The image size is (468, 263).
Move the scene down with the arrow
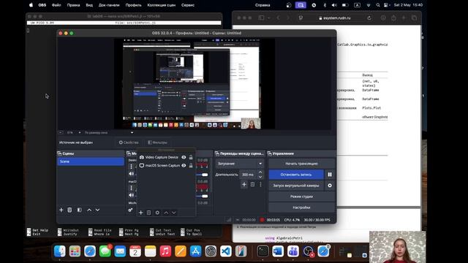coord(97,210)
